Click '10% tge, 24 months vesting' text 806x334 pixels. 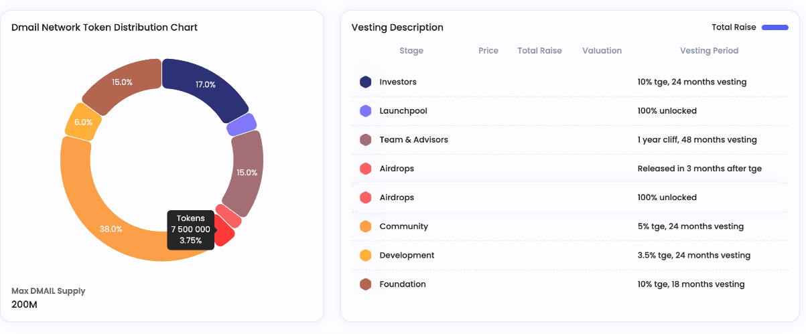[x=692, y=82]
